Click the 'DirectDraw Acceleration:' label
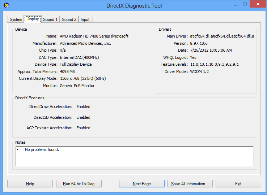This screenshot has width=267, height=195. [x=51, y=107]
